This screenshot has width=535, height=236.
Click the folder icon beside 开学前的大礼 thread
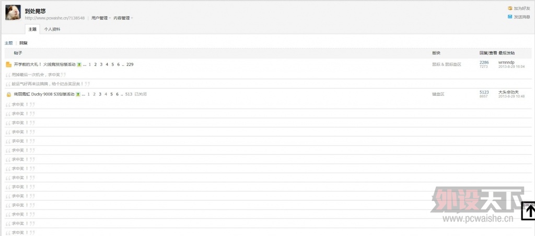click(x=8, y=65)
